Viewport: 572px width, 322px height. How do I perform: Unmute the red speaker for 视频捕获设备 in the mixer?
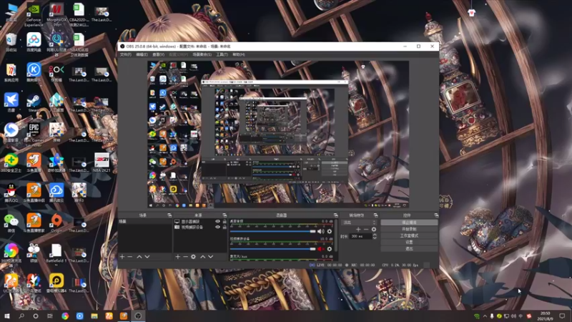pyautogui.click(x=320, y=248)
